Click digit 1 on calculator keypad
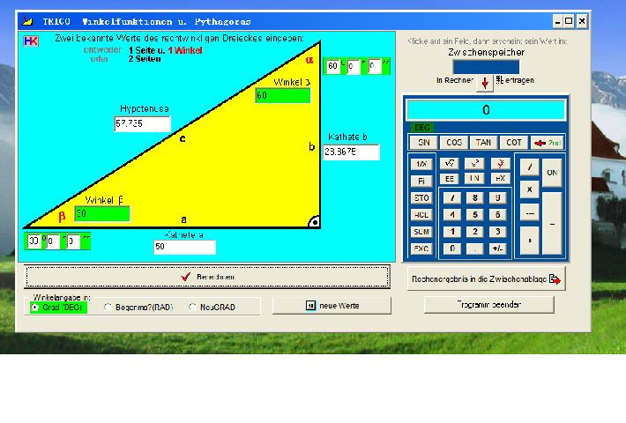The image size is (626, 423). [x=452, y=232]
